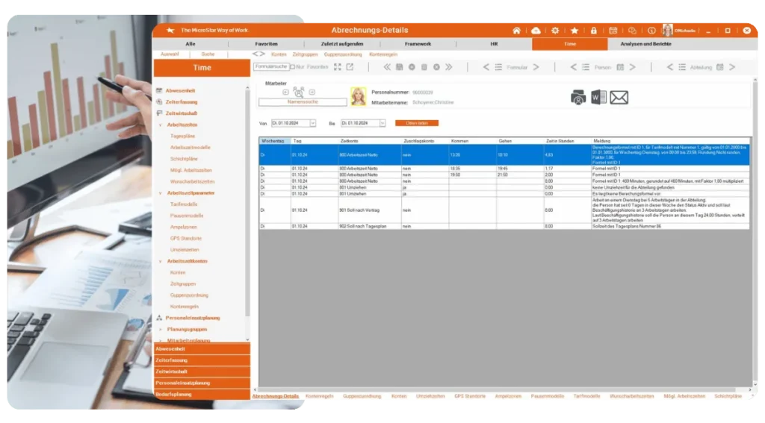Click in the Namenssuche field
This screenshot has width=765, height=423.
coord(303,102)
